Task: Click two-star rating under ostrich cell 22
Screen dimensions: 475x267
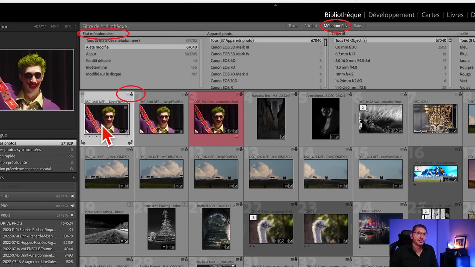Action: pos(252,246)
